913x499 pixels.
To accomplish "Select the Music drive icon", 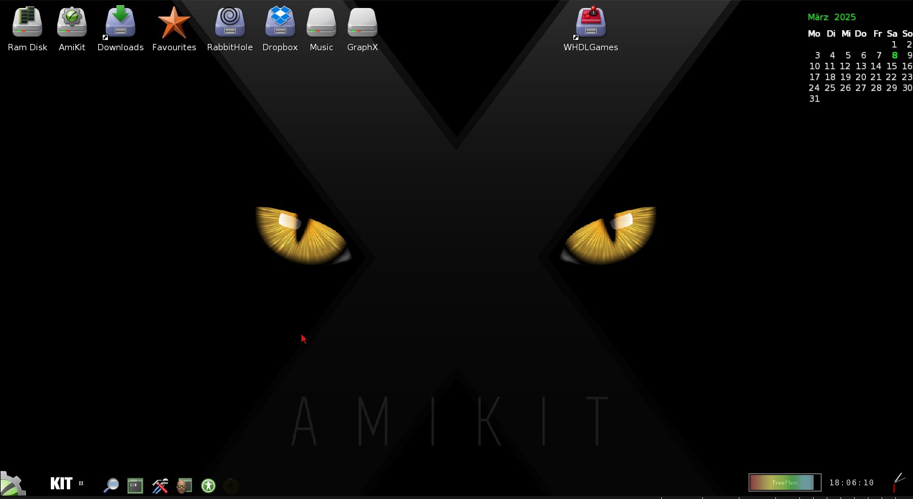I will coord(321,23).
